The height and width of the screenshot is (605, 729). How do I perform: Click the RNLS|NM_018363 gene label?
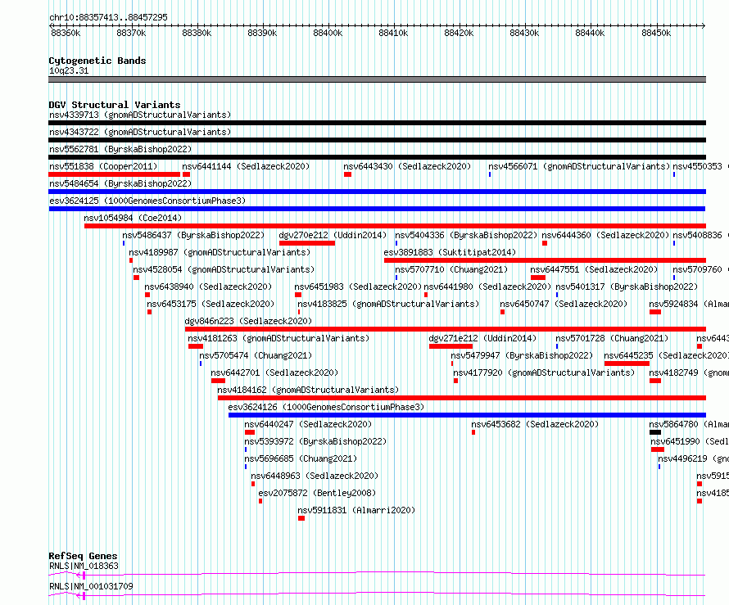(x=84, y=566)
